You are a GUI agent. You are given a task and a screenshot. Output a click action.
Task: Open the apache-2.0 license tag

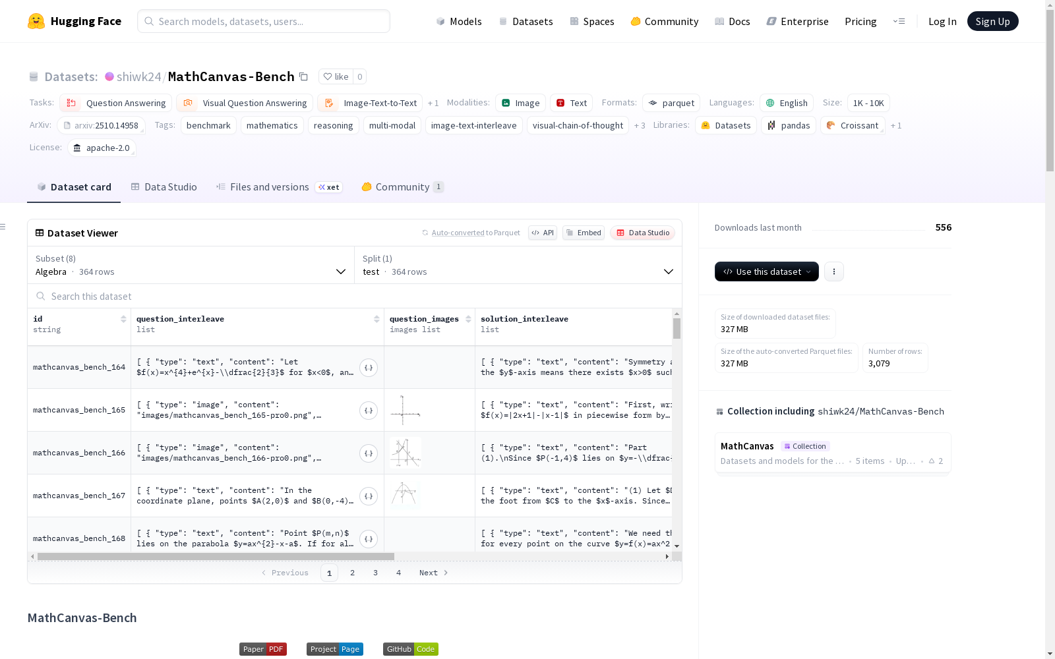click(x=102, y=148)
